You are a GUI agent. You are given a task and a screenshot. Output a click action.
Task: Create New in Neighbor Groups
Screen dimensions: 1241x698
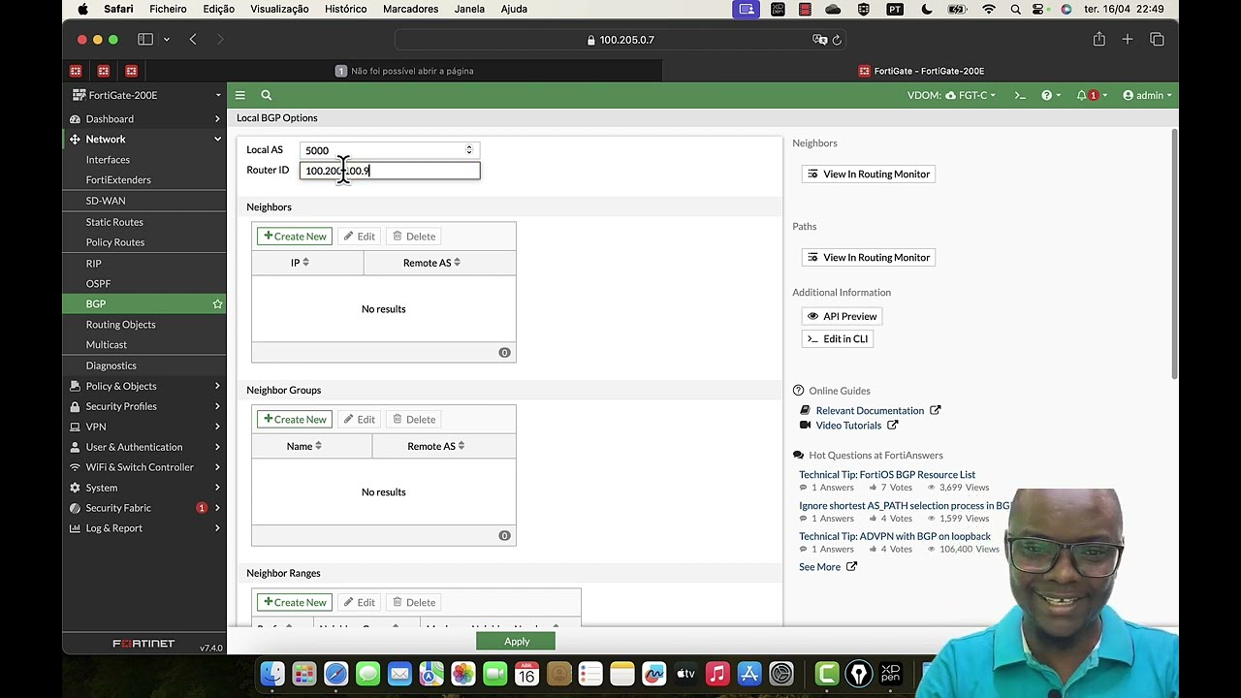(x=296, y=420)
